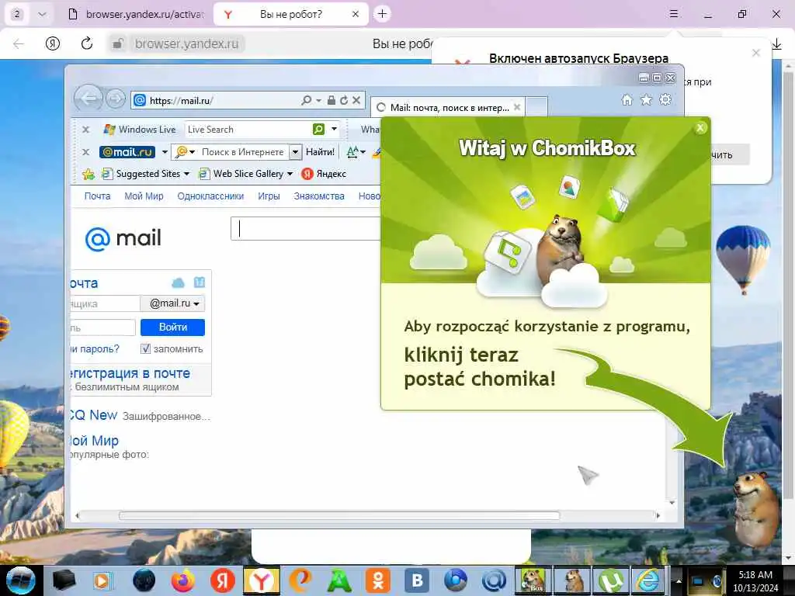Viewport: 795px width, 596px height.
Task: Click the search magnifier in IE address bar
Action: 306,100
